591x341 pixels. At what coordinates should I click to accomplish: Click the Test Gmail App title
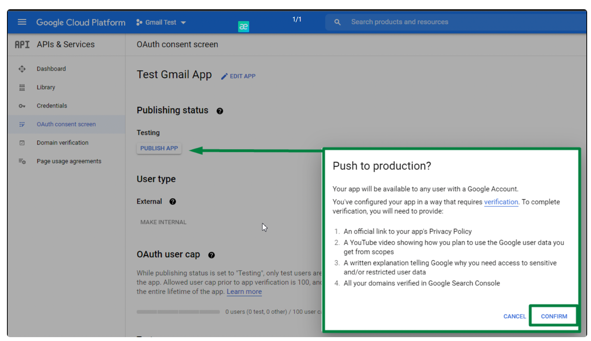click(174, 75)
